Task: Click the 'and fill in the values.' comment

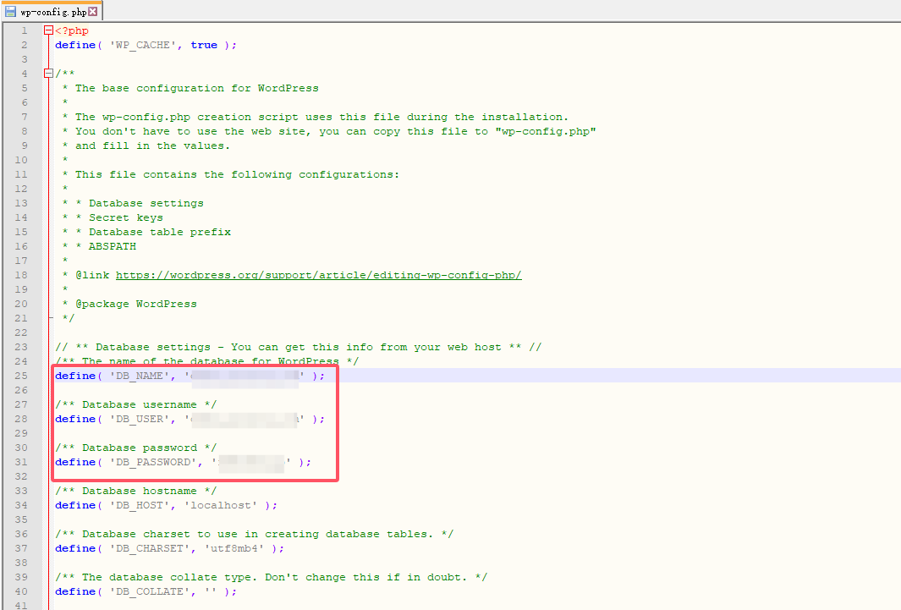Action: tap(152, 146)
